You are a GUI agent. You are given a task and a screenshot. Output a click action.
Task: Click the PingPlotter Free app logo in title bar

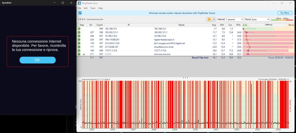point(79,3)
